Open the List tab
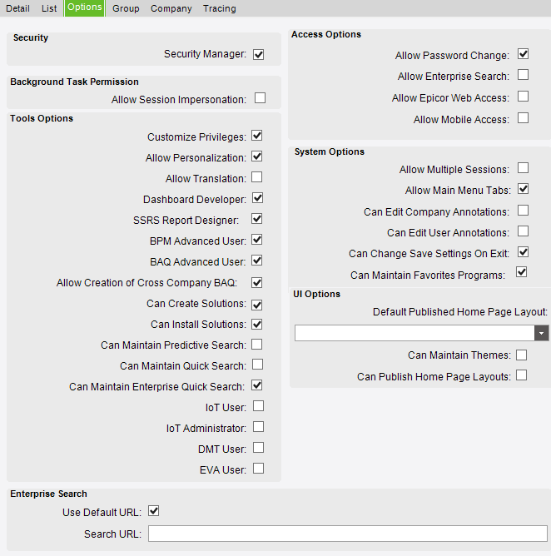The width and height of the screenshot is (551, 556). [49, 8]
